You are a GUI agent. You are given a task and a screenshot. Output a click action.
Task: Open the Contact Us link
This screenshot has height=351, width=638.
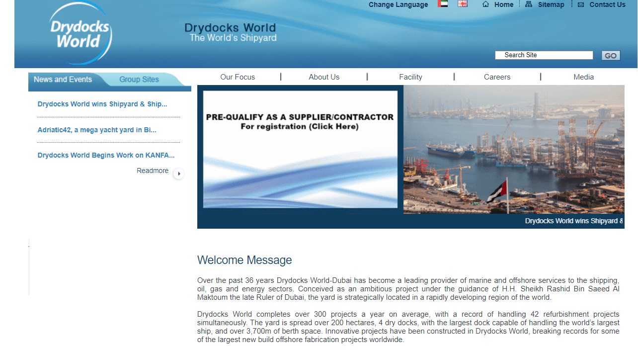click(x=607, y=4)
